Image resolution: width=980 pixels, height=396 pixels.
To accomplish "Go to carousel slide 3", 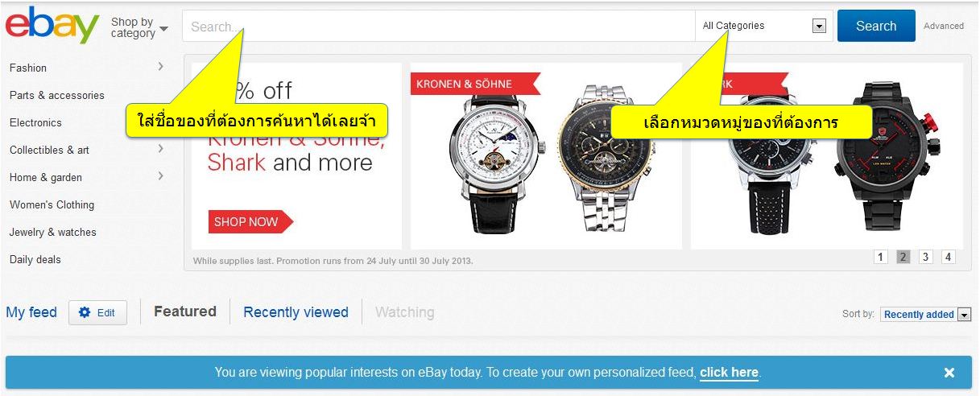I will 926,257.
